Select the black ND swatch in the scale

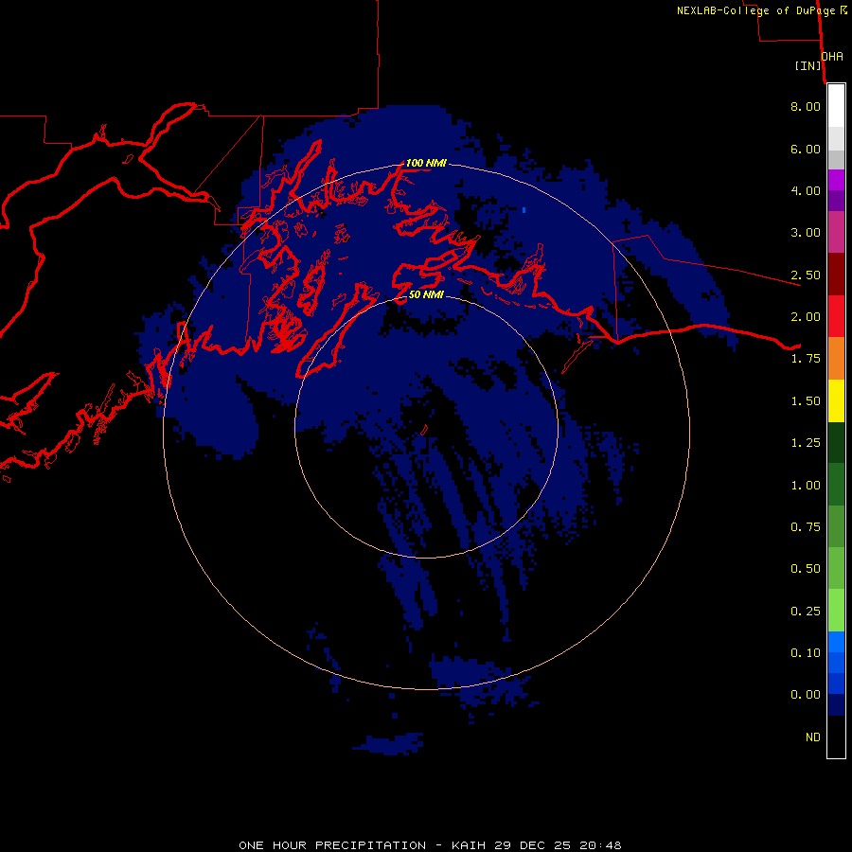pyautogui.click(x=836, y=737)
